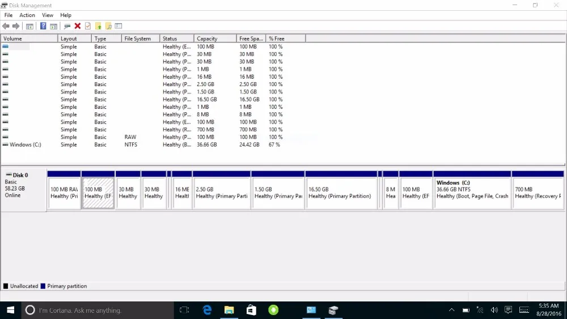Click the volume speaker tray icon
Image resolution: width=567 pixels, height=319 pixels.
click(494, 310)
